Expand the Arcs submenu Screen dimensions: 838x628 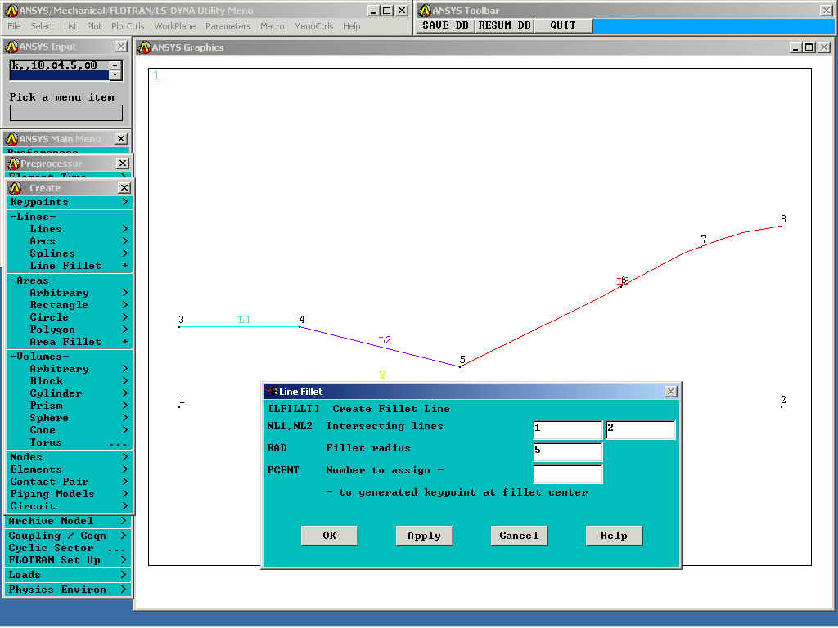pyautogui.click(x=69, y=241)
